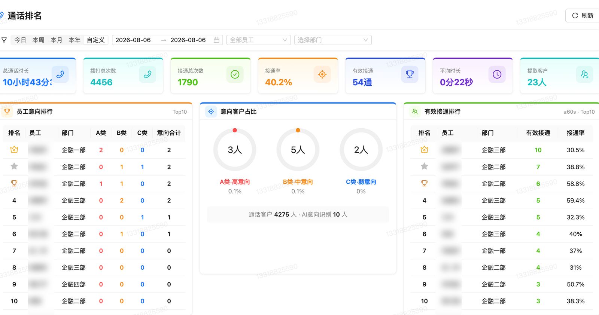Click the A类·高意向 label

[x=235, y=182]
